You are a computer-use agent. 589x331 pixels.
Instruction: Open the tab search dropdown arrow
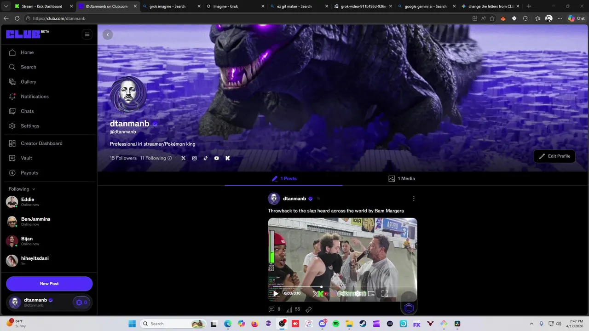click(6, 6)
